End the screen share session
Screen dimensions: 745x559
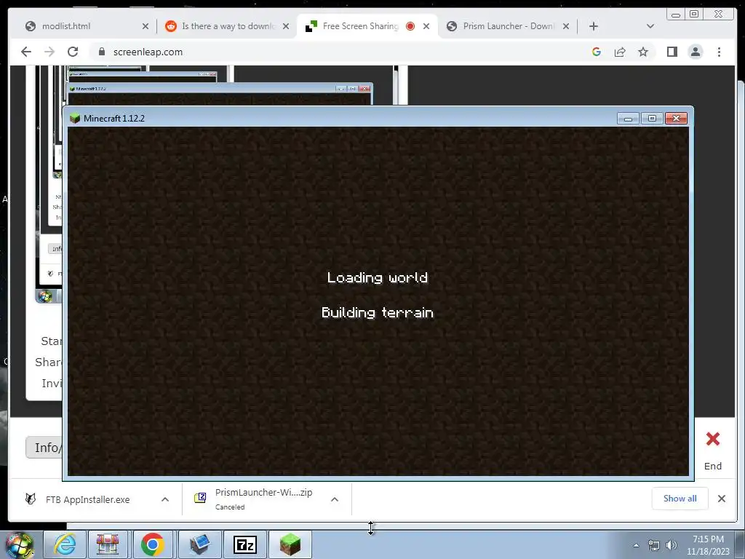pos(713,450)
